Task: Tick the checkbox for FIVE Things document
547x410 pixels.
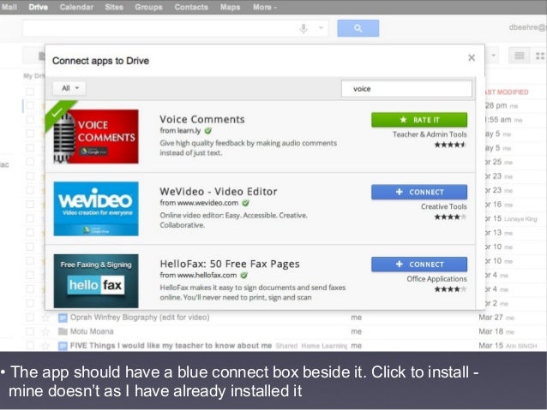Action: [30, 346]
